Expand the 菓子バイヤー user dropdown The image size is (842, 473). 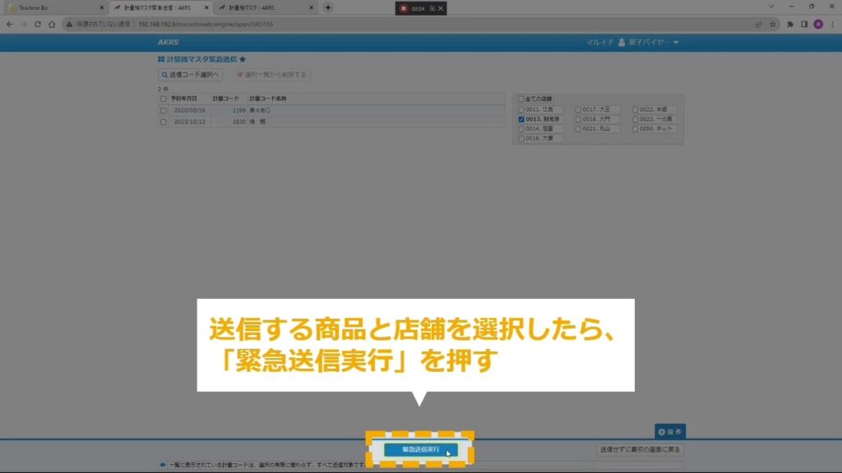tap(648, 42)
